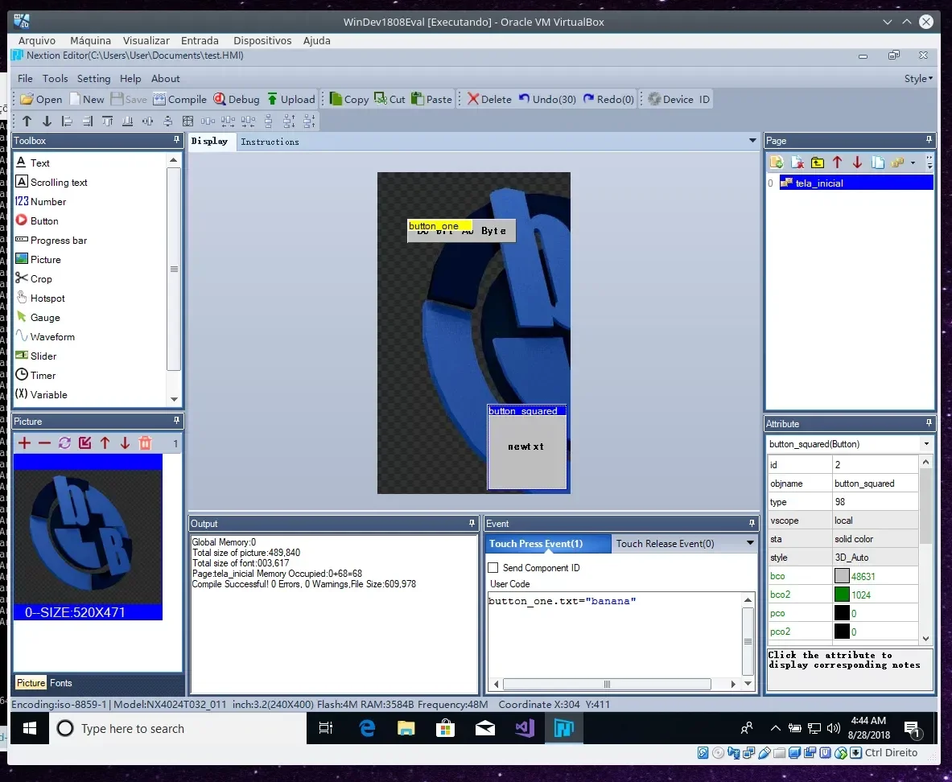Screen dimensions: 952x782
Task: Compile the HMI project
Action: click(x=179, y=99)
